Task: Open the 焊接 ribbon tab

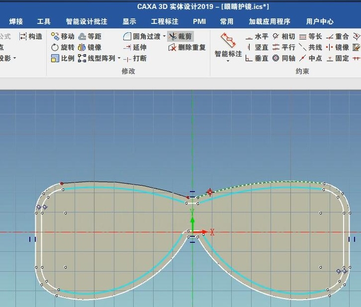Action: [x=16, y=21]
